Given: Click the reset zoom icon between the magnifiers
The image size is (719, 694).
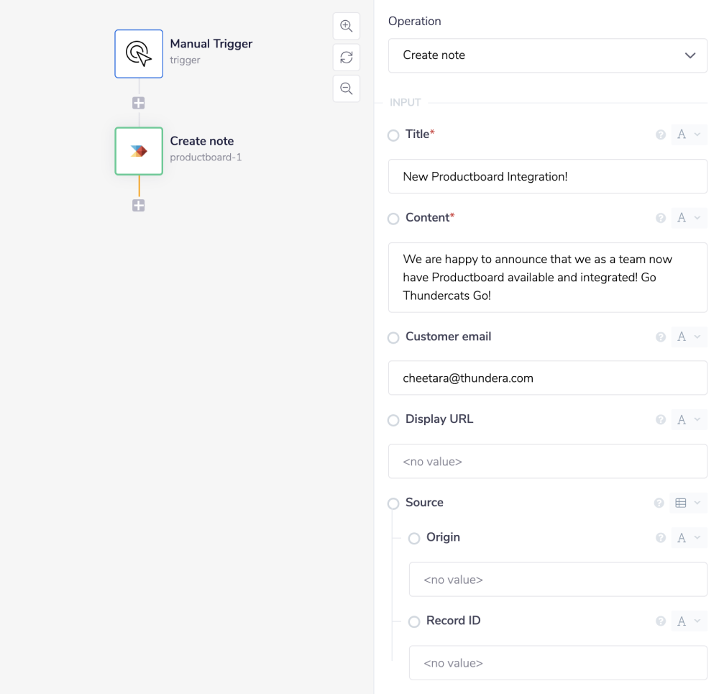Looking at the screenshot, I should (346, 57).
